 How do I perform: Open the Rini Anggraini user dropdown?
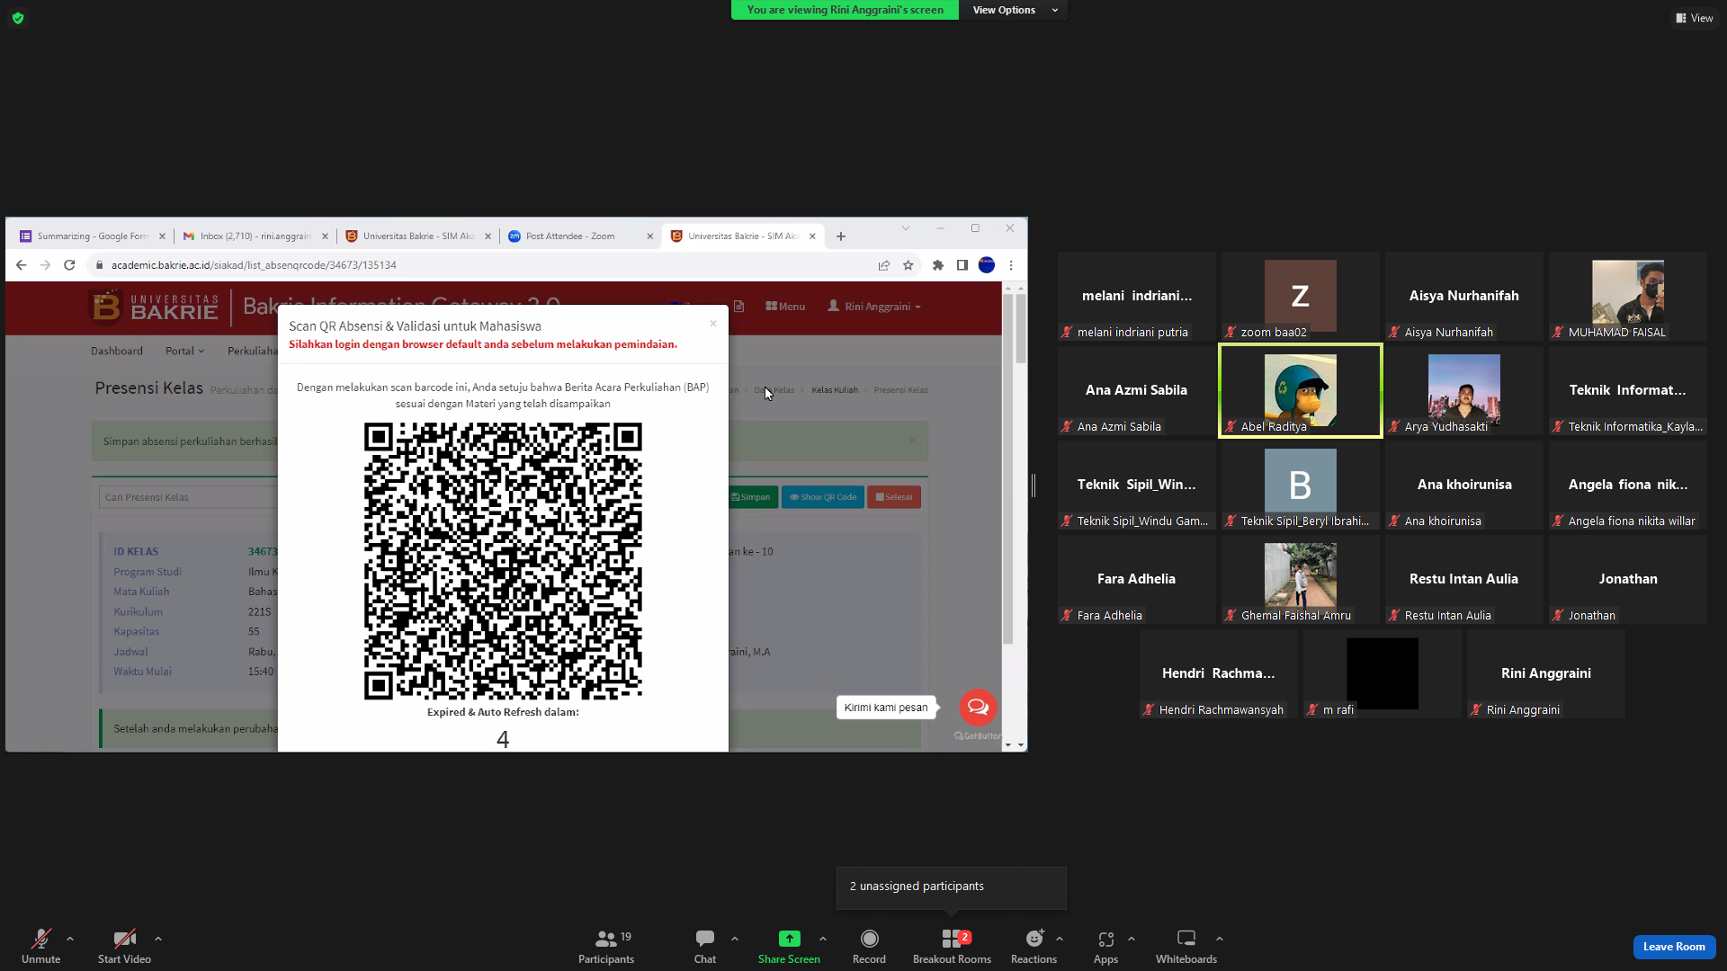click(x=874, y=307)
